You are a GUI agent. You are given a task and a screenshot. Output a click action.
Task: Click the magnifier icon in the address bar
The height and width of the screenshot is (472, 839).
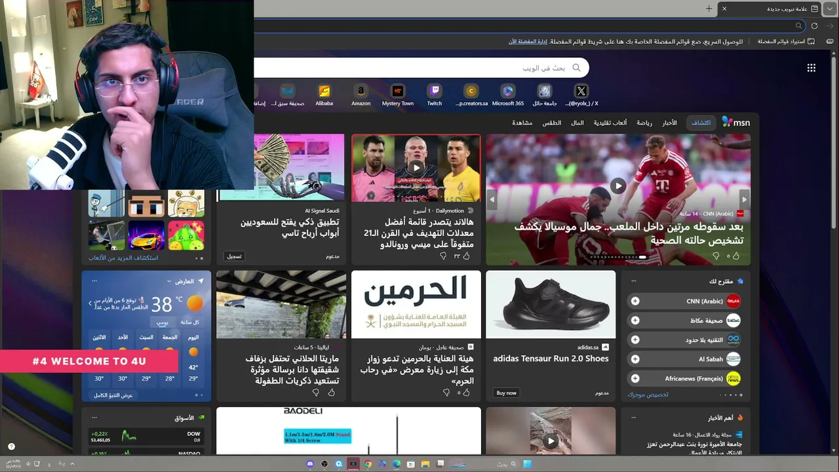(799, 26)
